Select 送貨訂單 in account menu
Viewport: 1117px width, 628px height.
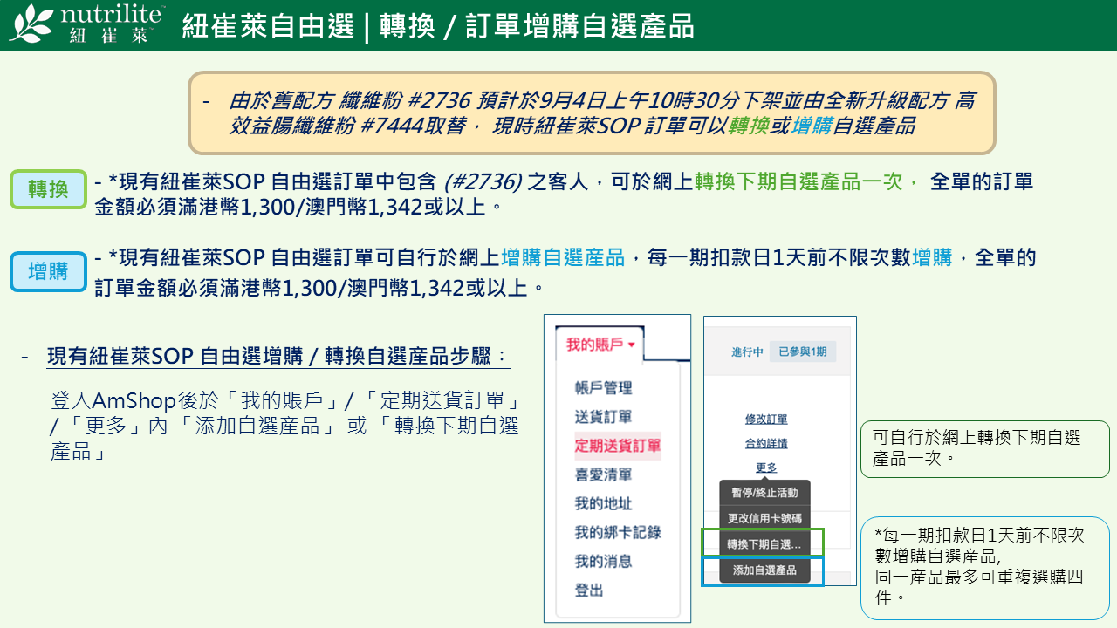[x=603, y=417]
